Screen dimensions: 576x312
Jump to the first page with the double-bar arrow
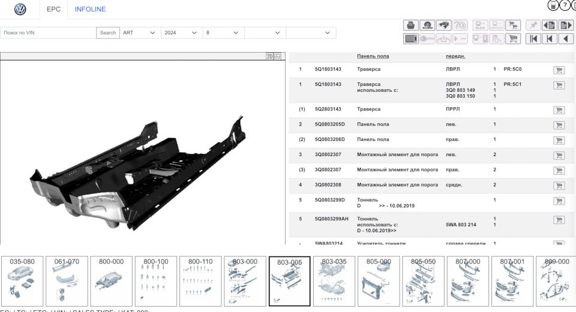[x=533, y=39]
